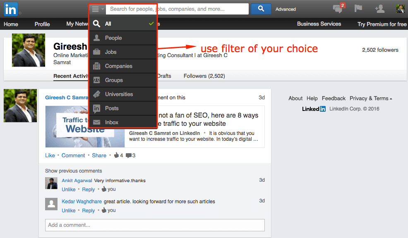
Task: Click thumbs-up icon on Kedar's comment
Action: point(104,210)
